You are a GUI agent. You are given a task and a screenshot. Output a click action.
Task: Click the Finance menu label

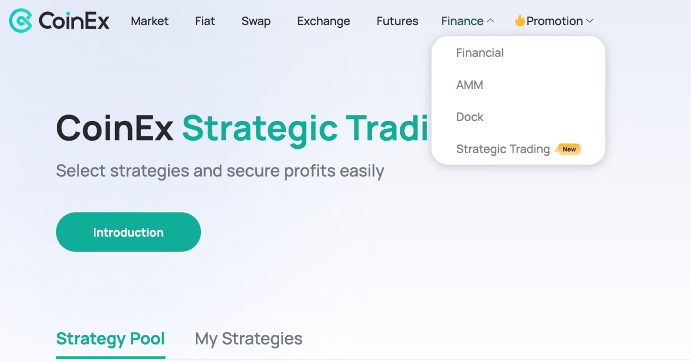(x=462, y=21)
